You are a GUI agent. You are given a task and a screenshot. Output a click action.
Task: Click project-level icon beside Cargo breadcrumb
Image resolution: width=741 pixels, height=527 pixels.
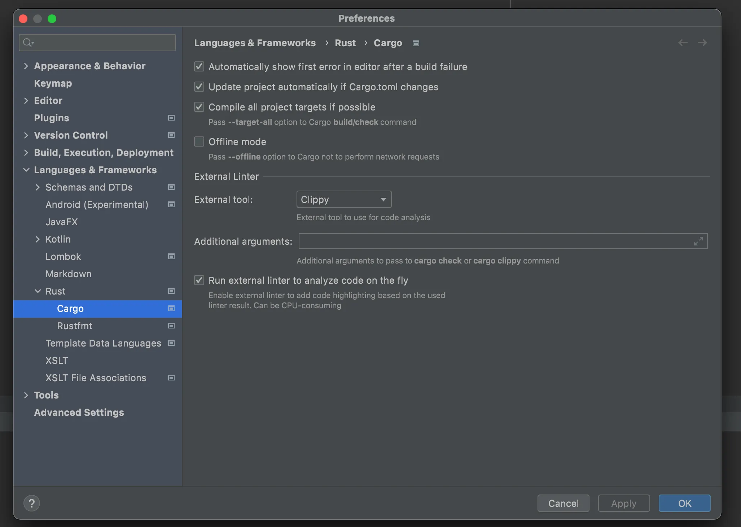416,43
